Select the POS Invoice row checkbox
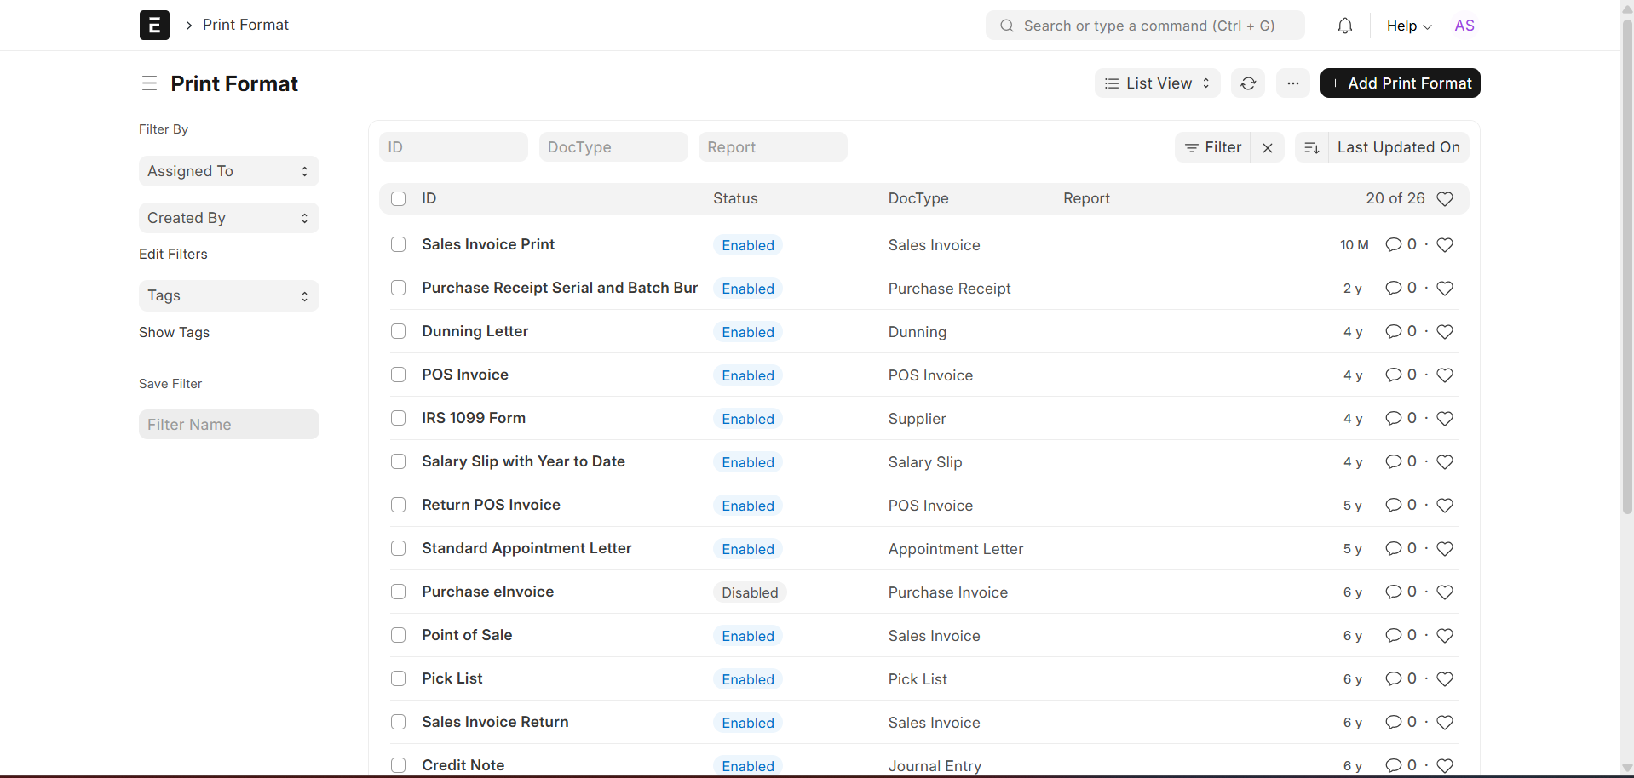Screen dimensions: 1634x778 pyautogui.click(x=398, y=375)
